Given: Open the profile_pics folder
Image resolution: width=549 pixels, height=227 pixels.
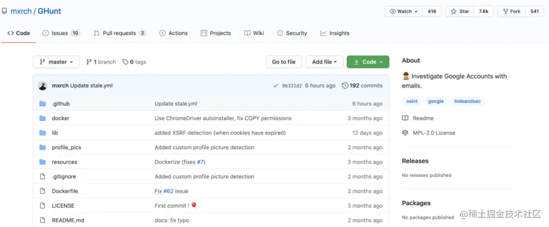Looking at the screenshot, I should pos(67,148).
